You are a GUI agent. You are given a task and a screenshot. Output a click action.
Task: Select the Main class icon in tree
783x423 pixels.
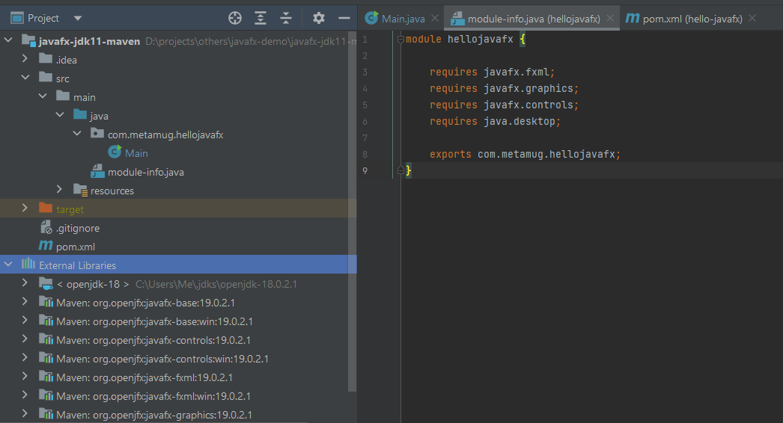coord(115,152)
